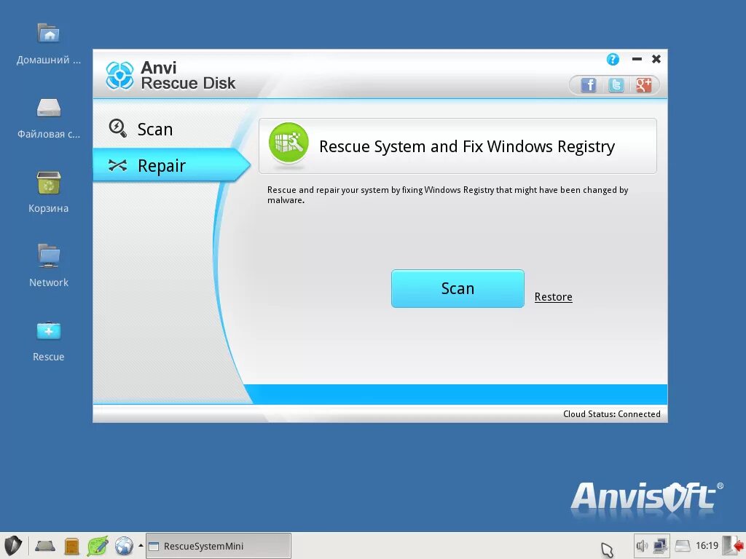Viewport: 746px width, 559px height.
Task: Expand the taskbar launcher arrow
Action: tap(141, 545)
